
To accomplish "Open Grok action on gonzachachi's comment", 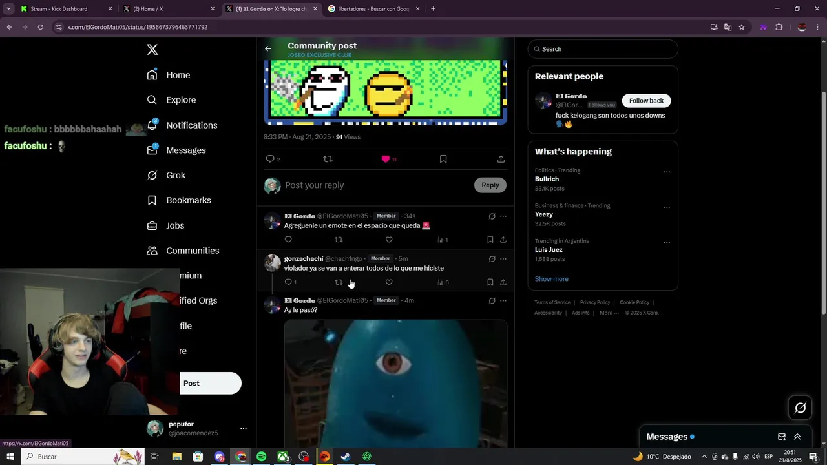I will coord(492,259).
